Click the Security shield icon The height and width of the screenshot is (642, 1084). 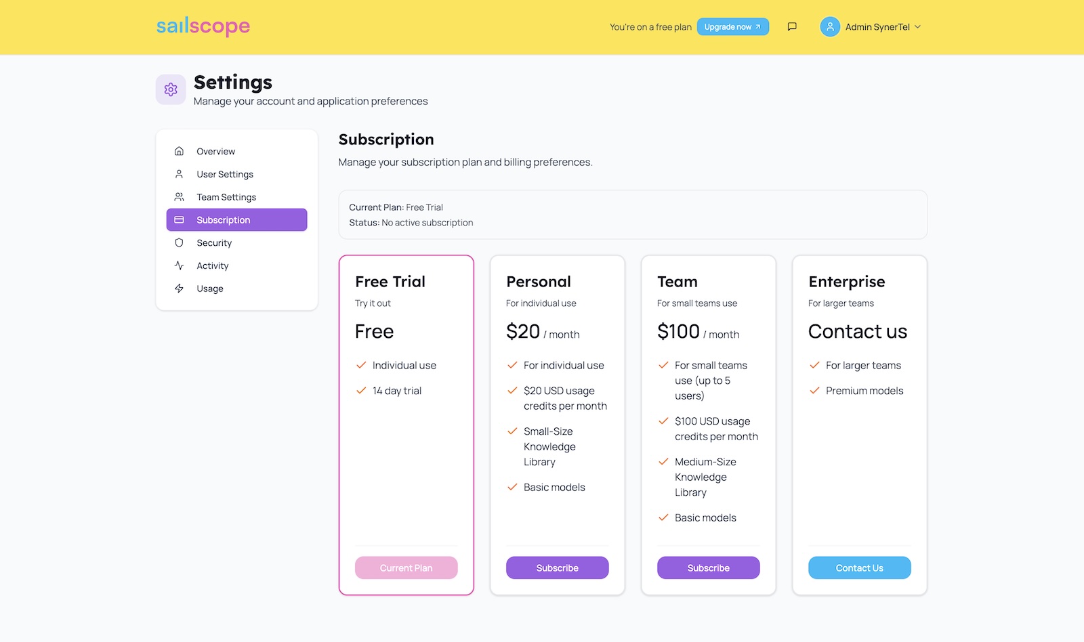(179, 242)
